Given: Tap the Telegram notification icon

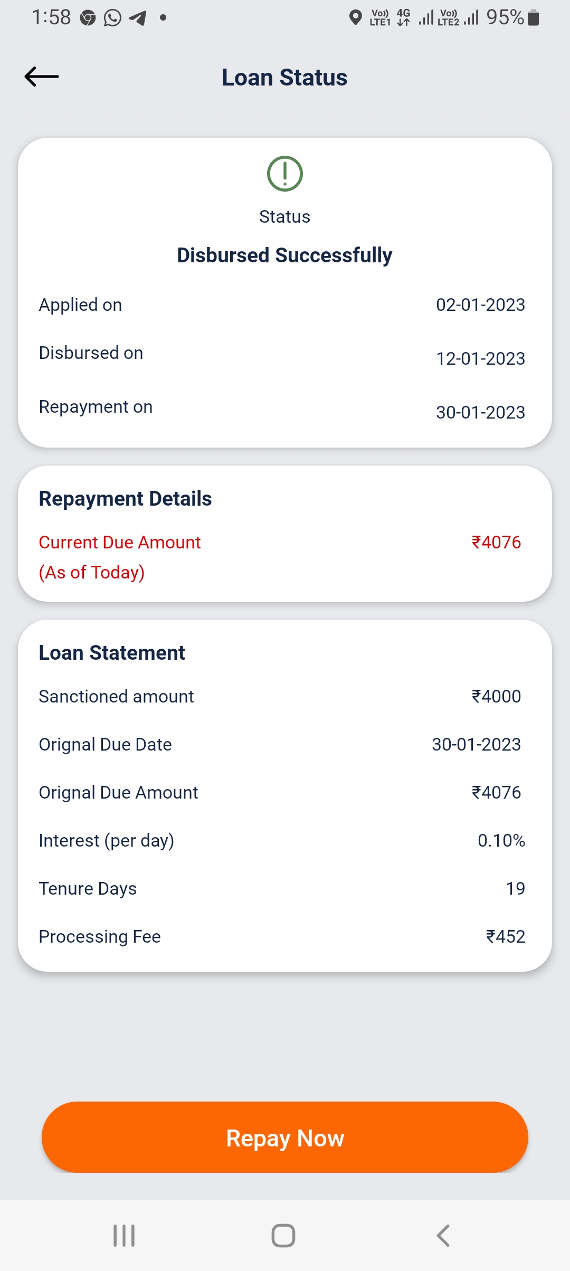Looking at the screenshot, I should pos(138,18).
